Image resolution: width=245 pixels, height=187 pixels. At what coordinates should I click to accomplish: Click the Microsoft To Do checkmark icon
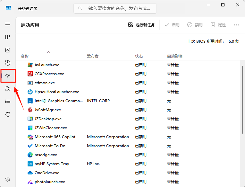coord(30,146)
